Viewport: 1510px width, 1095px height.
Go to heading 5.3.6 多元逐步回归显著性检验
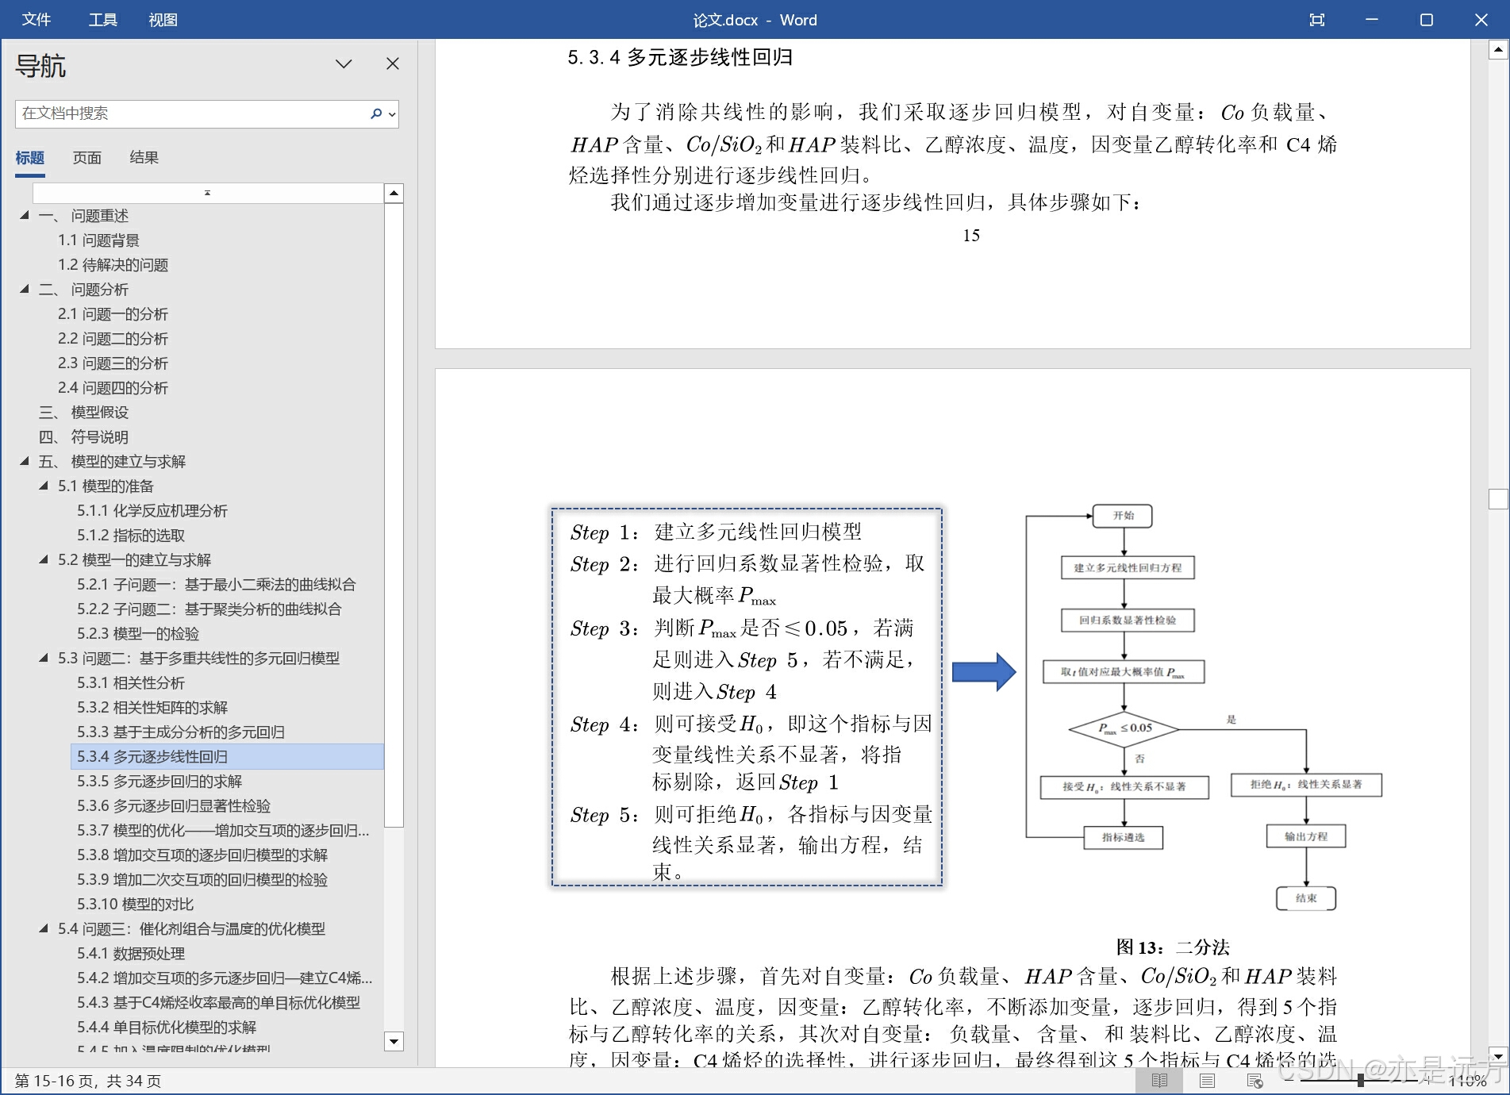point(174,805)
